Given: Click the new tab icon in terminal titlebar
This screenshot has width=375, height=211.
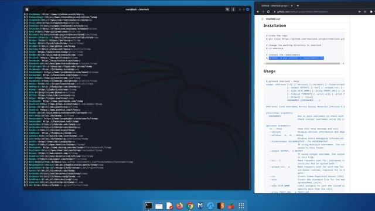Looking at the screenshot, I should 27,9.
